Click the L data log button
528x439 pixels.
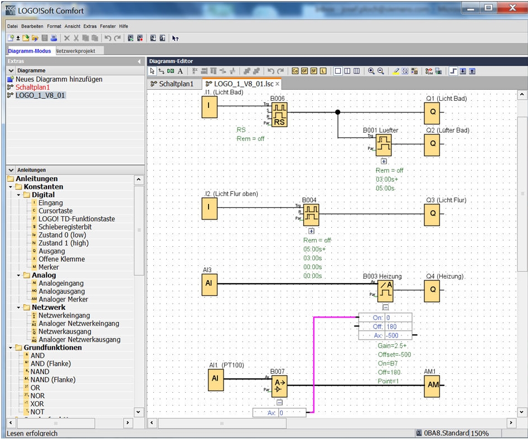click(x=323, y=71)
